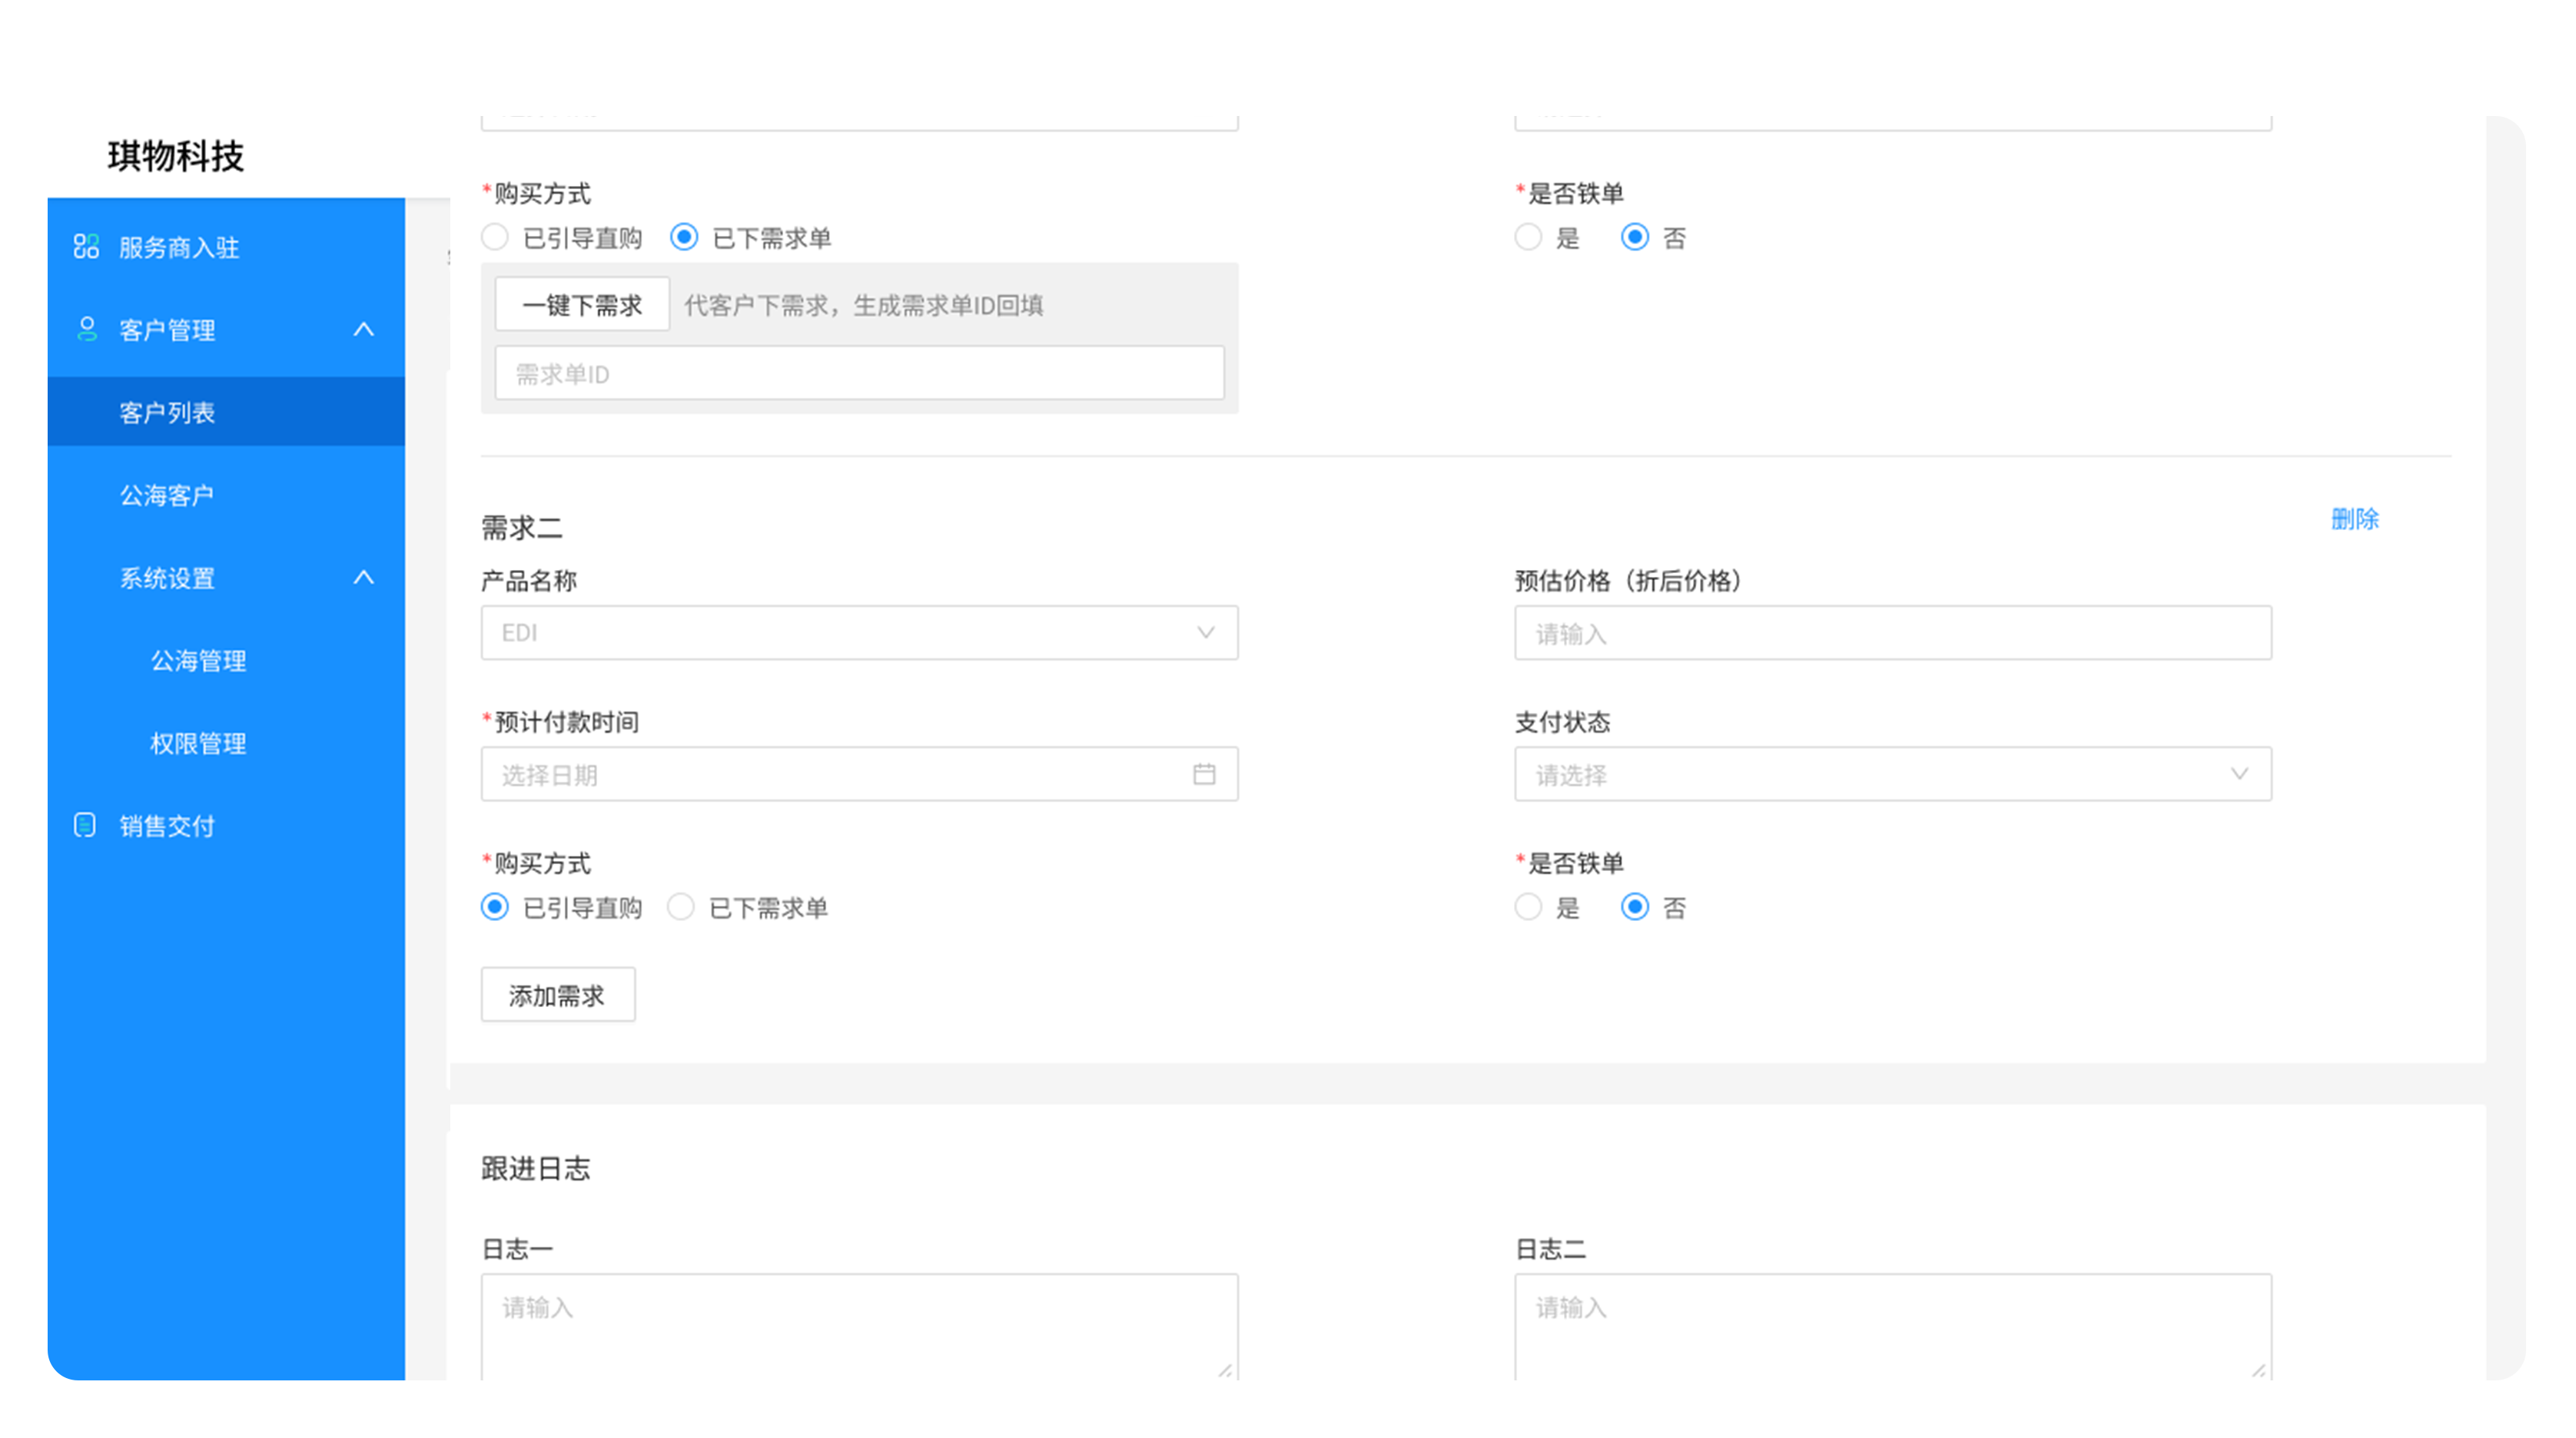Choose 否 for 是否铁单 in first section

coord(1636,237)
